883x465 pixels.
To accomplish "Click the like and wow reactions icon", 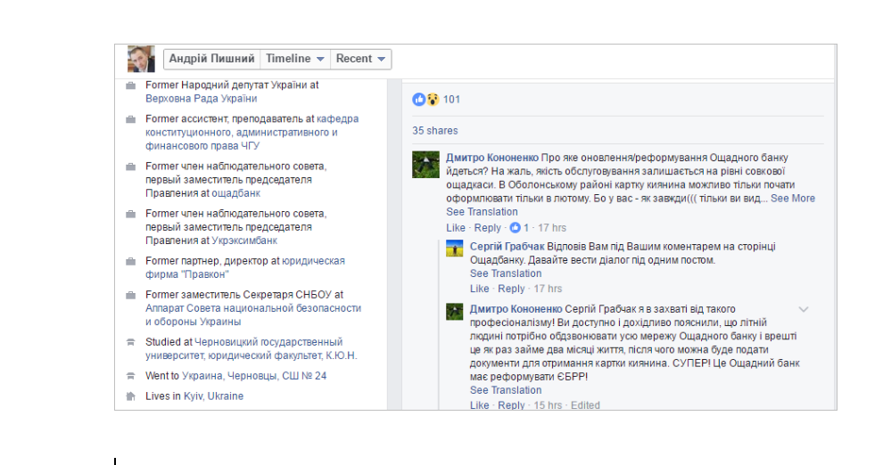I will (x=425, y=99).
